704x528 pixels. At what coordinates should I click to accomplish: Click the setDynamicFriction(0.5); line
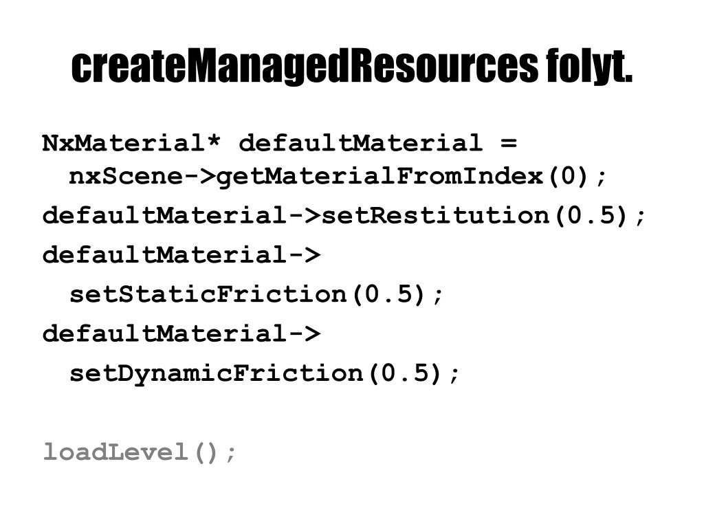[x=265, y=373]
